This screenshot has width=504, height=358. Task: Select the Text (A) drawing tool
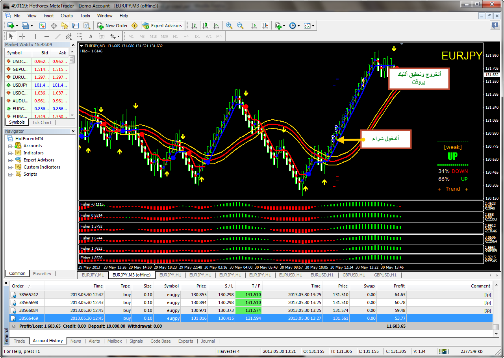tap(91, 36)
